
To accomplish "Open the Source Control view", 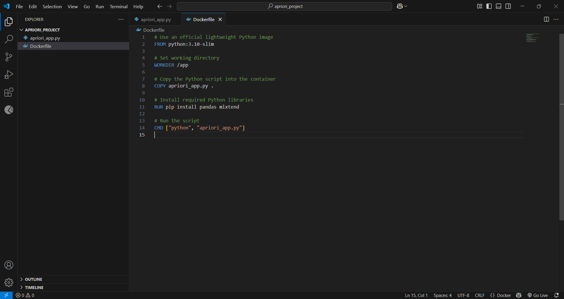I will click(9, 57).
